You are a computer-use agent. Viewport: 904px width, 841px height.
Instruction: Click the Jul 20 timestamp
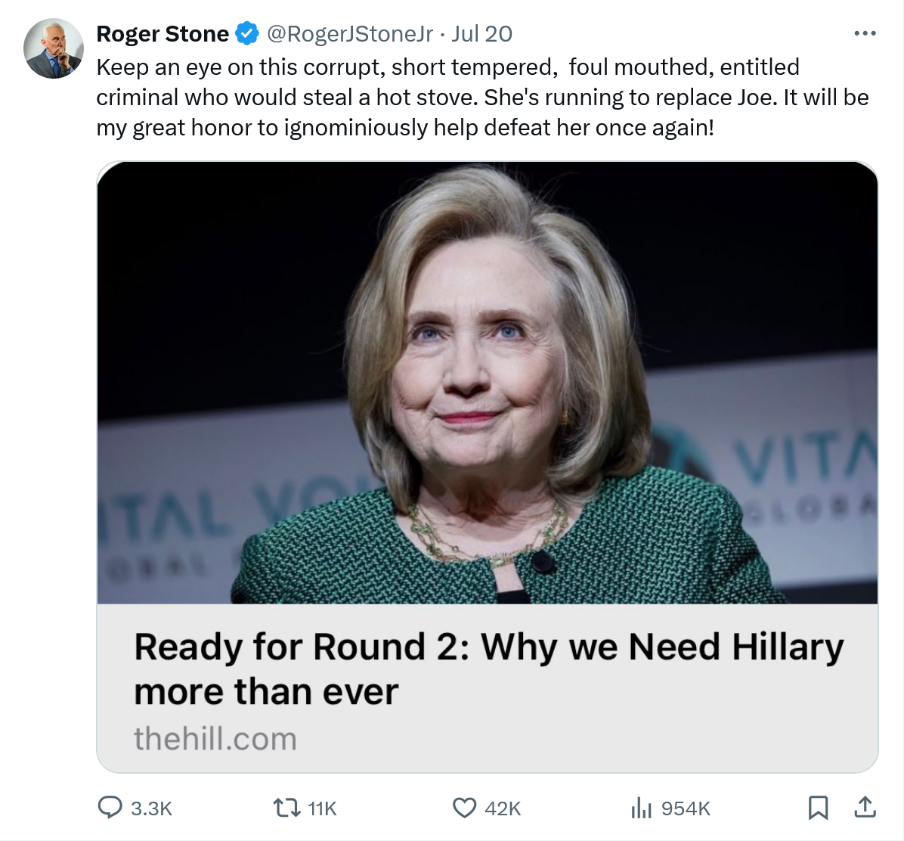click(x=482, y=34)
